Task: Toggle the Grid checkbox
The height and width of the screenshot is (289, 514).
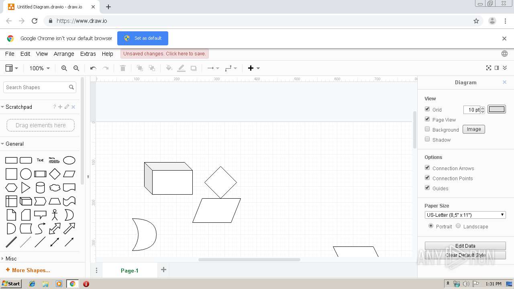Action: coord(427,109)
